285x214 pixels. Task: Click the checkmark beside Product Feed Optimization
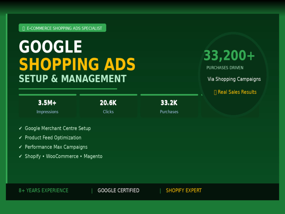[20, 138]
